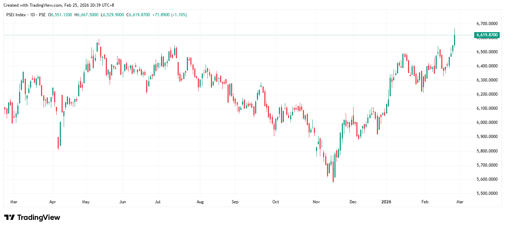Click the Jul label on time axis
This screenshot has width=505, height=228.
[x=157, y=202]
